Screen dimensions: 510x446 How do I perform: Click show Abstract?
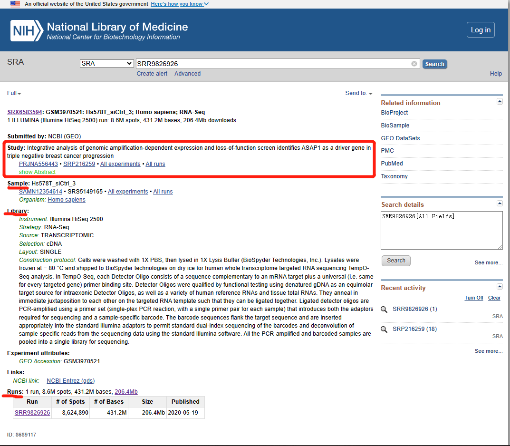37,172
